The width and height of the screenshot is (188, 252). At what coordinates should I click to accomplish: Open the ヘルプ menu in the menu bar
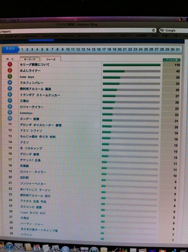(14, 20)
